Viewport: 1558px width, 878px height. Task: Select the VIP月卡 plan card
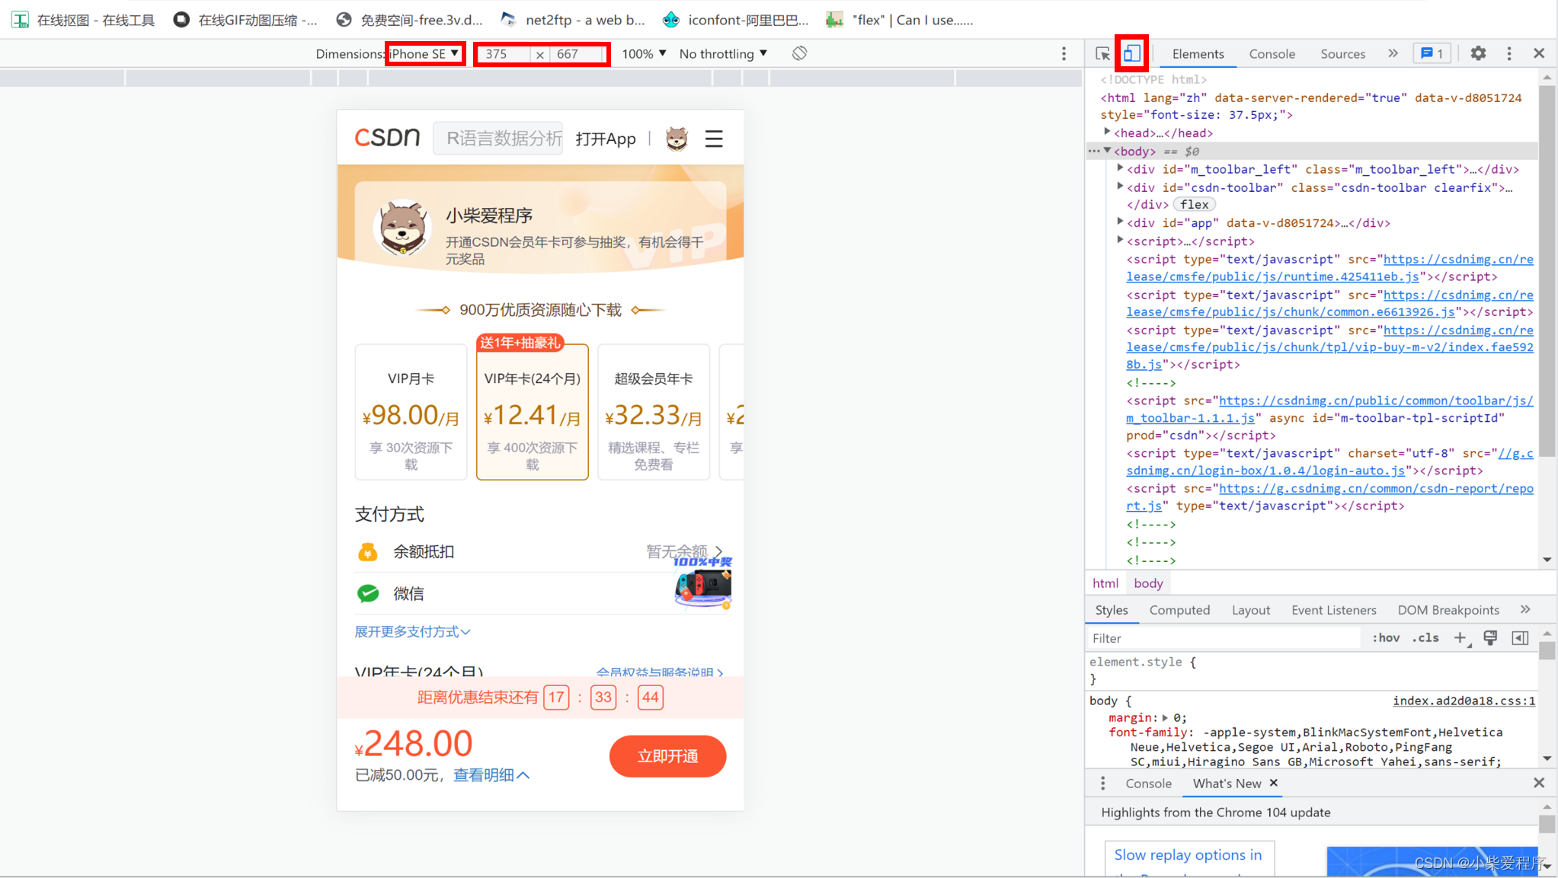411,412
